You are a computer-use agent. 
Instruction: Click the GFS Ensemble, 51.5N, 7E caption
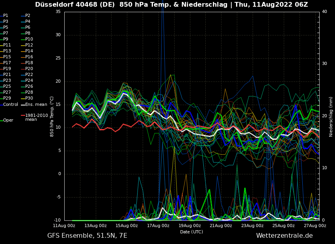coord(87,236)
